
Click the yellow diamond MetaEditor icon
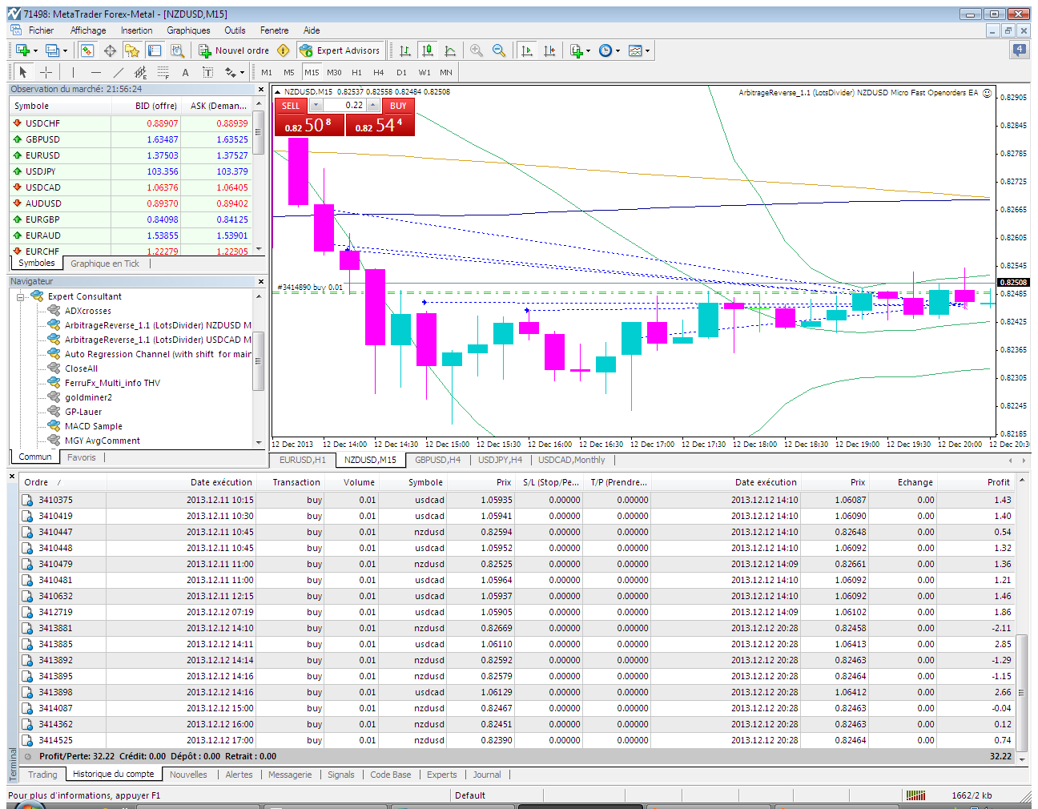tap(283, 50)
